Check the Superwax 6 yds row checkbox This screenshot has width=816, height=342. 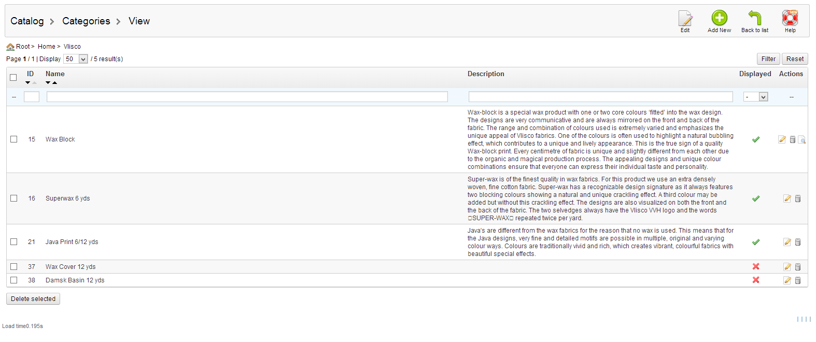[14, 198]
